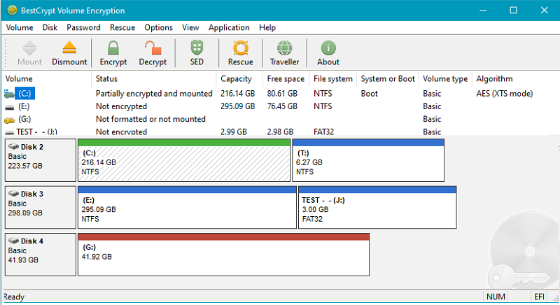Select the TEST (J:) FAT32 partition block

[377, 209]
